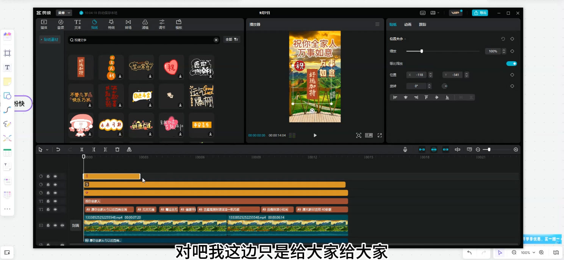
Task: Click the 封面 cover button in the timeline
Action: [x=75, y=225]
